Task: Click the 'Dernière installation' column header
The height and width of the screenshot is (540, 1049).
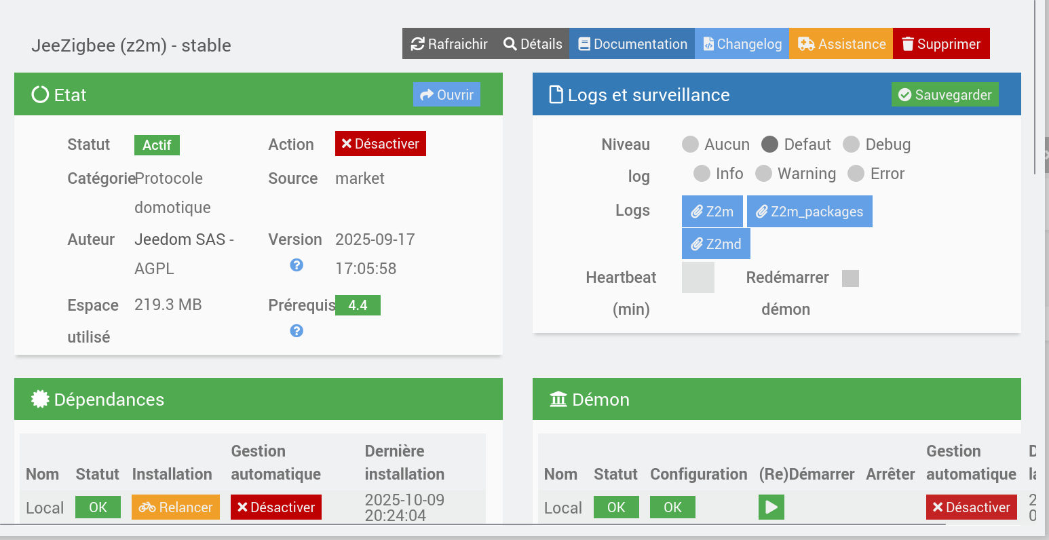Action: coord(404,463)
